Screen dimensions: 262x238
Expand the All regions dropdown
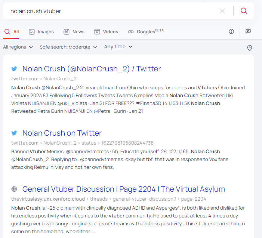(x=18, y=47)
